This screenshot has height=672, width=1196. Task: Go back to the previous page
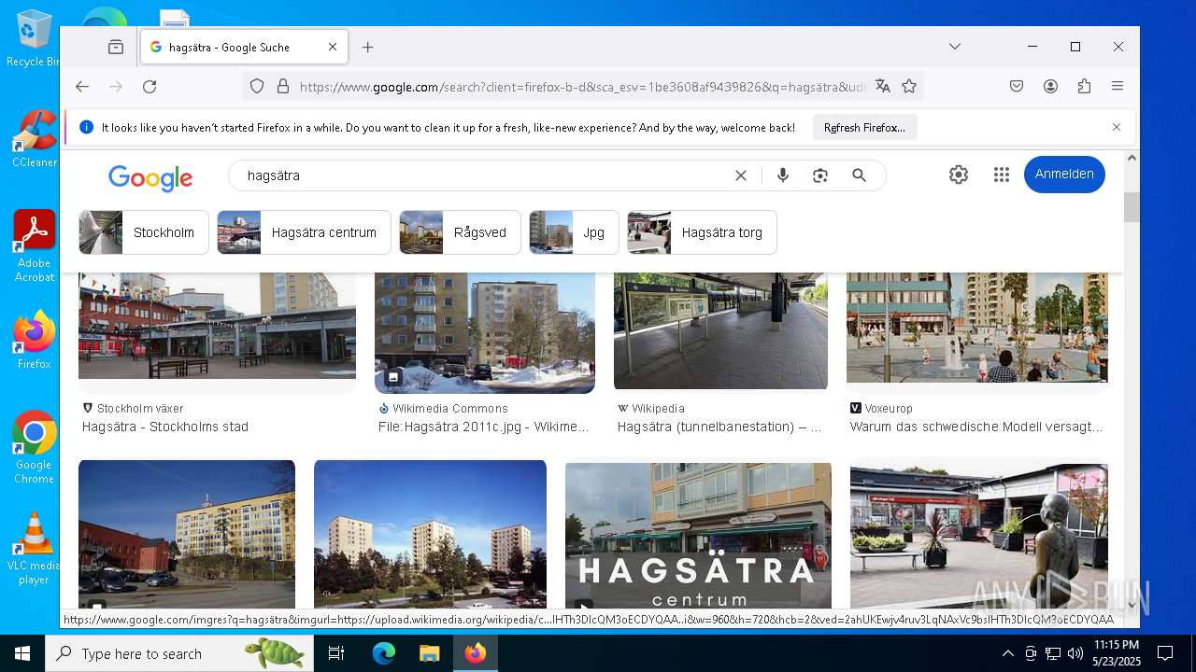(x=82, y=87)
